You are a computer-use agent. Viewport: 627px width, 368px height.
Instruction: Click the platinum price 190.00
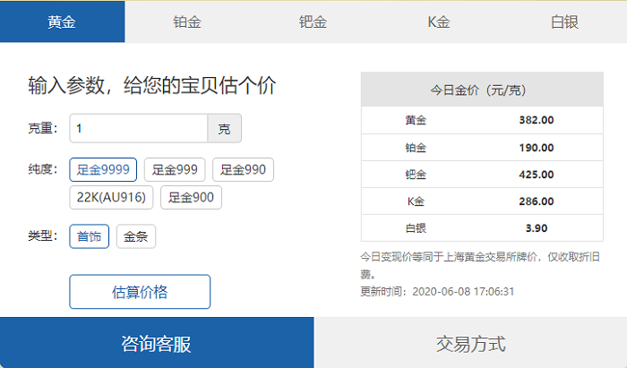click(x=537, y=148)
